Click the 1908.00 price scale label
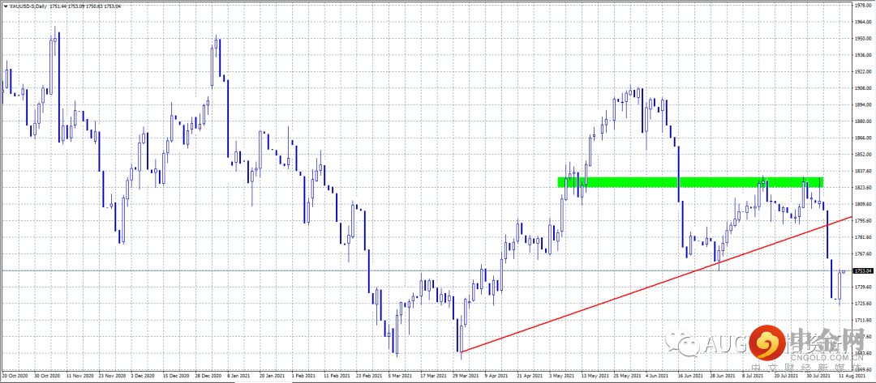The height and width of the screenshot is (383, 876). 864,88
